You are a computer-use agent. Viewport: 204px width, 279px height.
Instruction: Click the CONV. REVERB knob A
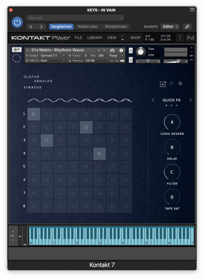(172, 122)
